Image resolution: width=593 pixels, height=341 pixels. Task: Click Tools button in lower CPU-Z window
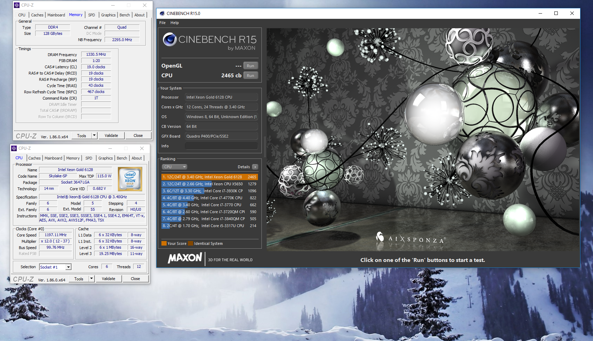(79, 279)
